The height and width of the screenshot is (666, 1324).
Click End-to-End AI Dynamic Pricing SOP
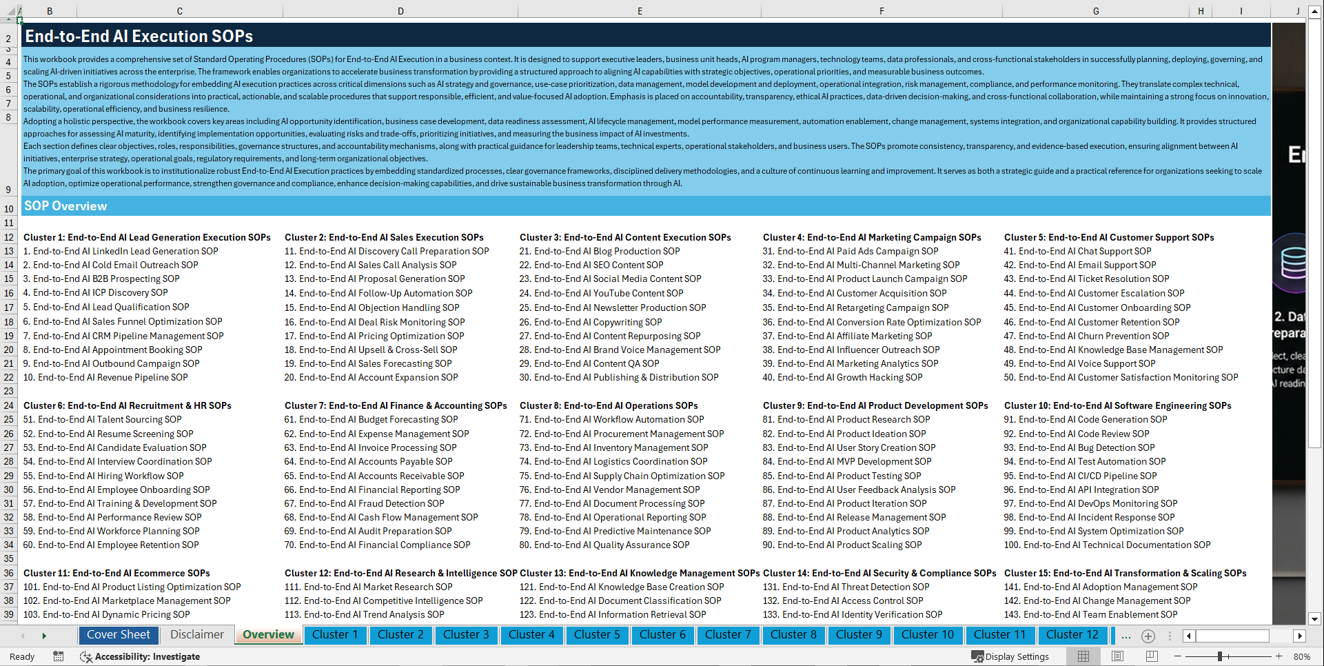click(x=107, y=614)
